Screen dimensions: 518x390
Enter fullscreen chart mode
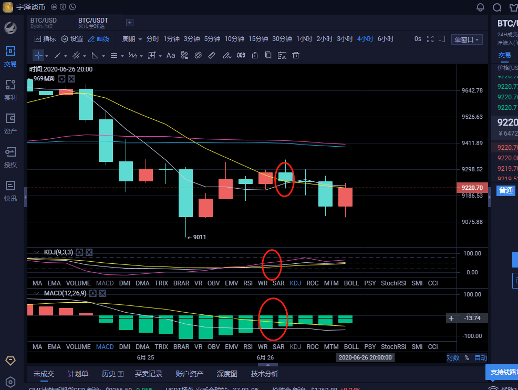[430, 39]
